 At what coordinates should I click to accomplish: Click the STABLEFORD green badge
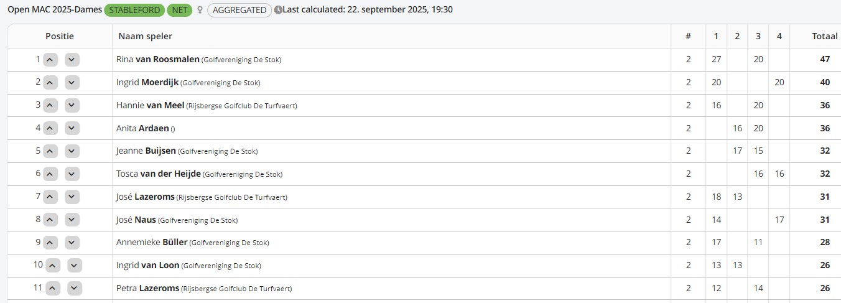[134, 10]
